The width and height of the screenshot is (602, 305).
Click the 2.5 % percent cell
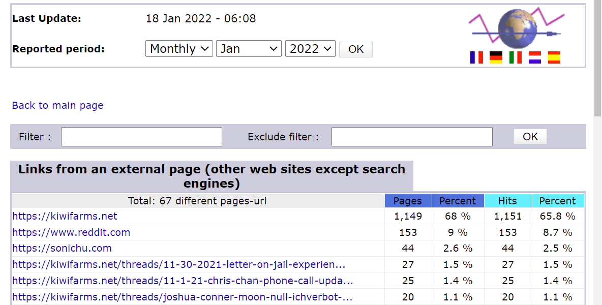[557, 249]
